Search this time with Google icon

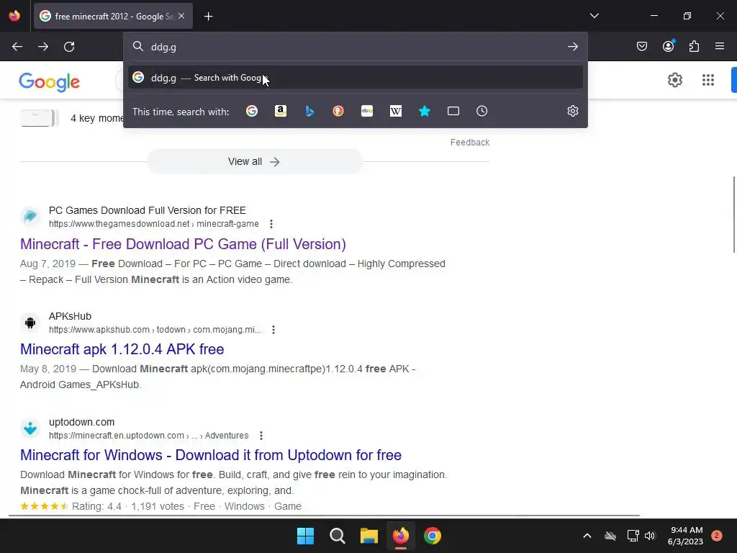click(x=252, y=111)
